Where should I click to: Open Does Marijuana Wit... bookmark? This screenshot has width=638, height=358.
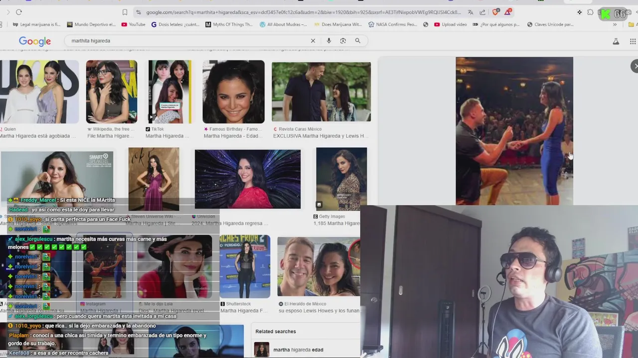pos(338,24)
